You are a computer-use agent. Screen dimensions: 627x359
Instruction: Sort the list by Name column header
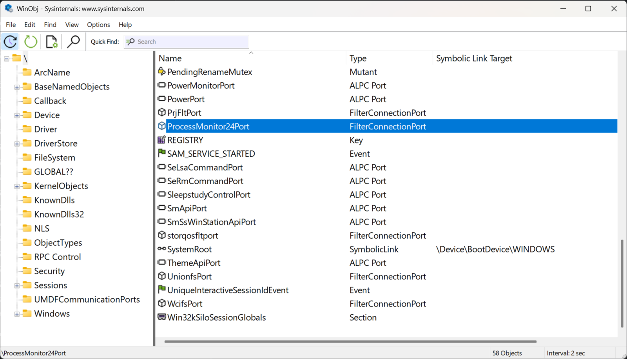point(251,58)
